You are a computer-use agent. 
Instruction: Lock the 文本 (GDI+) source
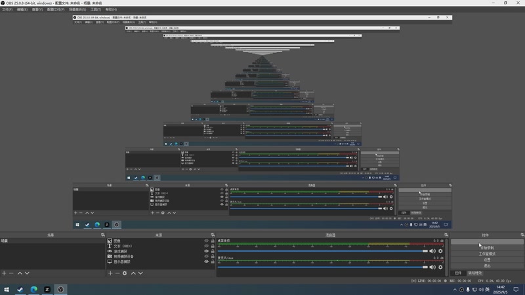[212, 246]
